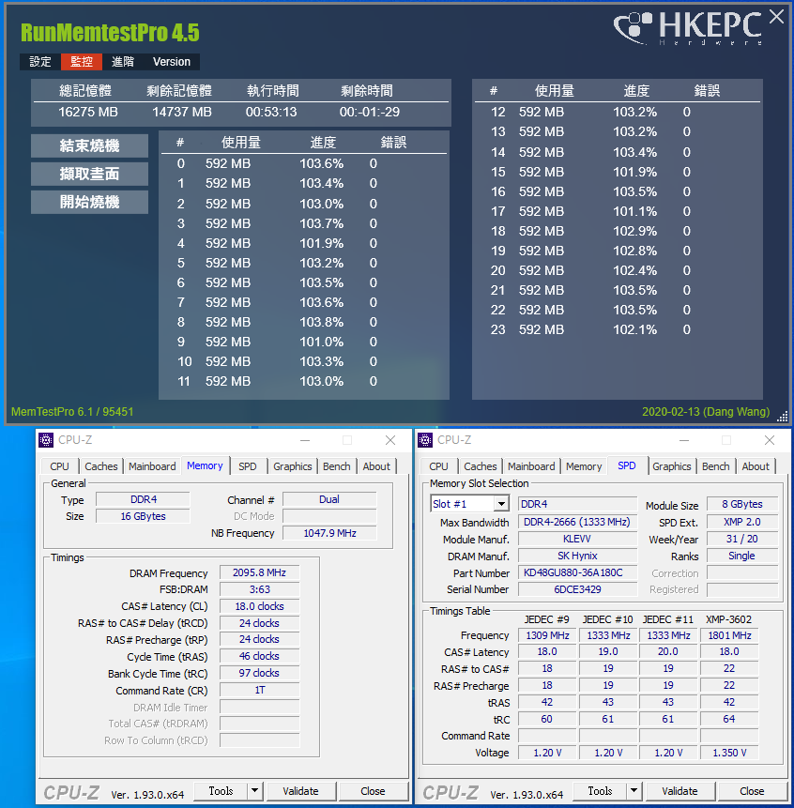Click the resize grip in RunMemtestPro corner
Viewport: 794px width, 808px height.
pyautogui.click(x=782, y=417)
